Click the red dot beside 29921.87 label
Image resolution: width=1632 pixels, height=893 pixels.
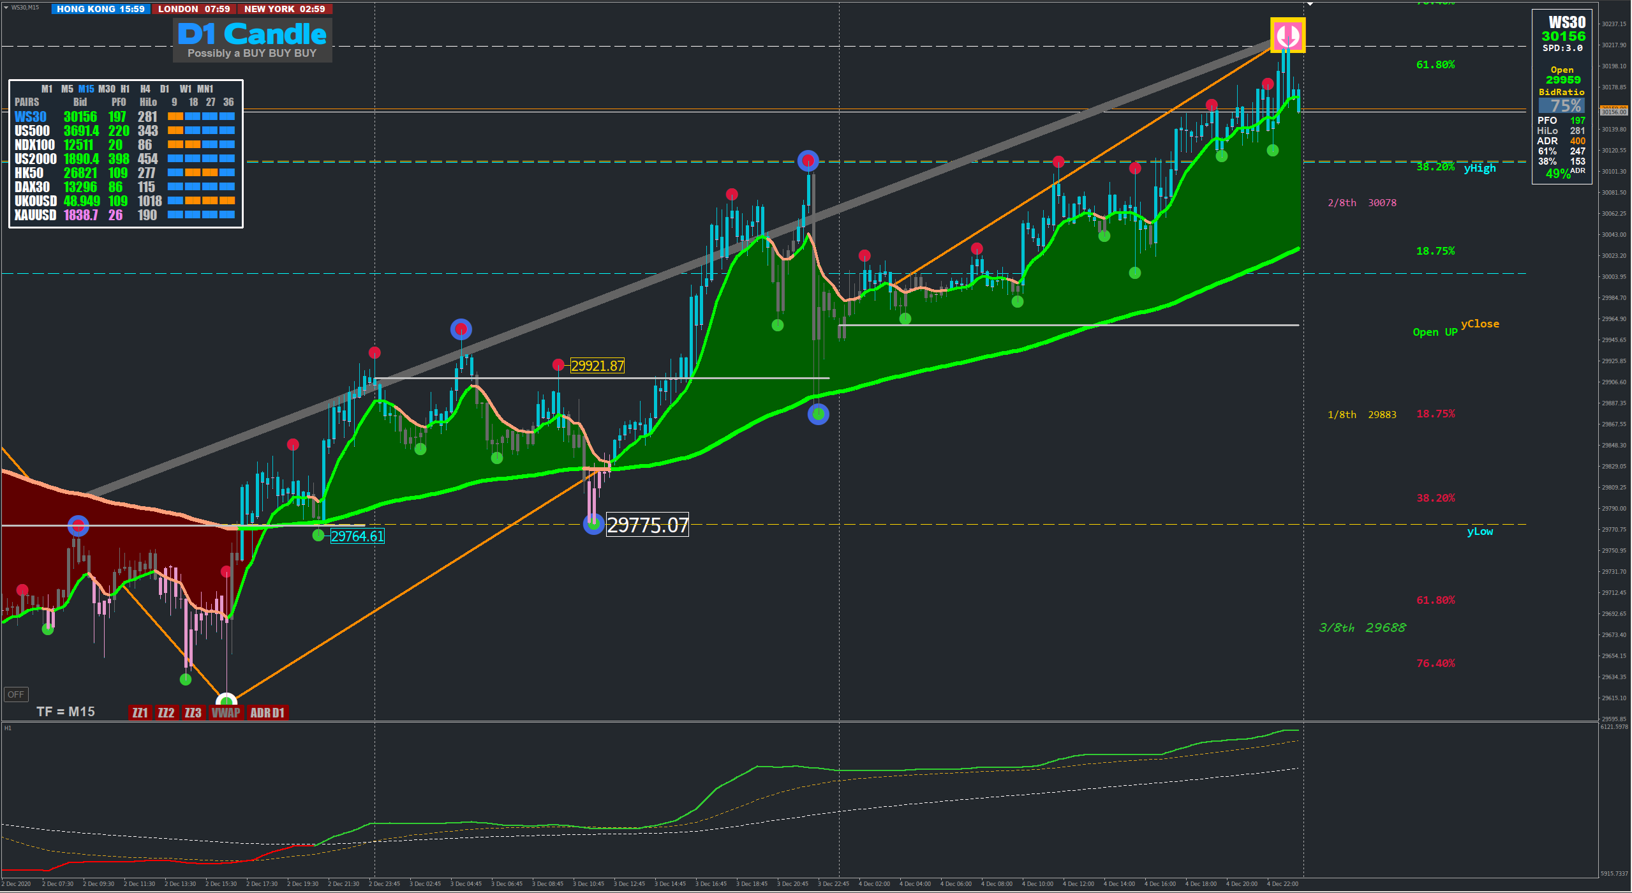[558, 365]
